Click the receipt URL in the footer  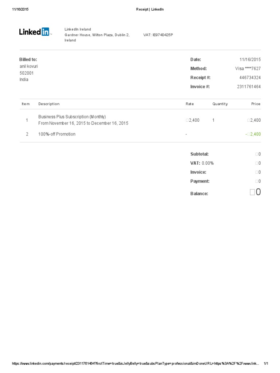(x=135, y=364)
